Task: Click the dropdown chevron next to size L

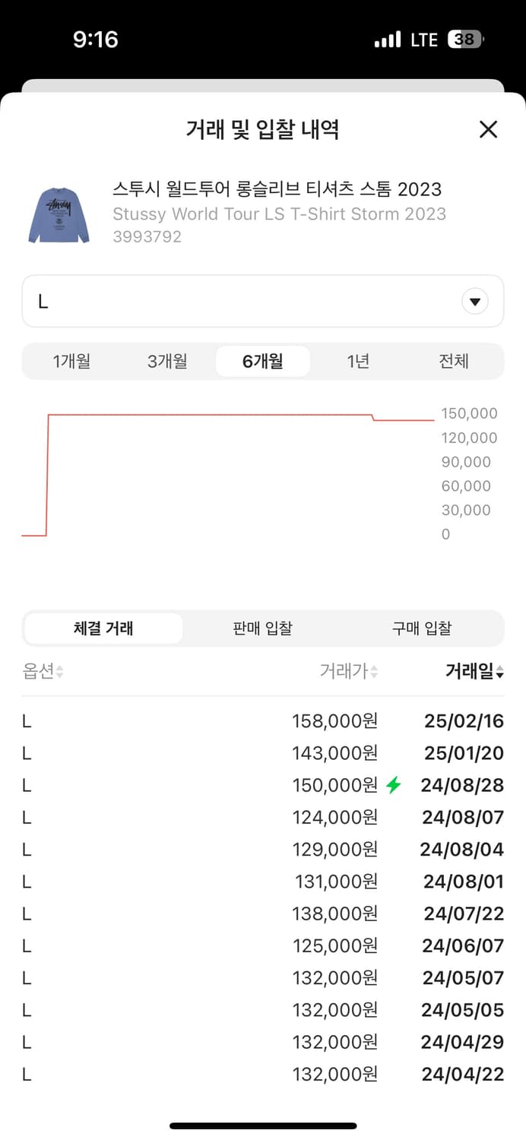Action: (475, 301)
